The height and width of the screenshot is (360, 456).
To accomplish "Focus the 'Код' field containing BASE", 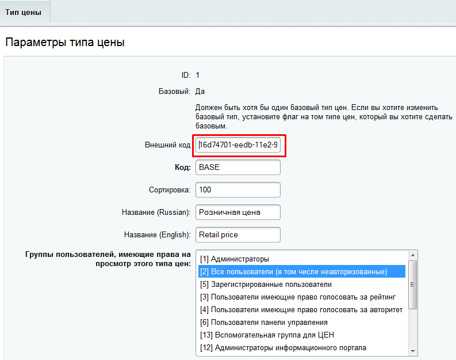I will (238, 167).
